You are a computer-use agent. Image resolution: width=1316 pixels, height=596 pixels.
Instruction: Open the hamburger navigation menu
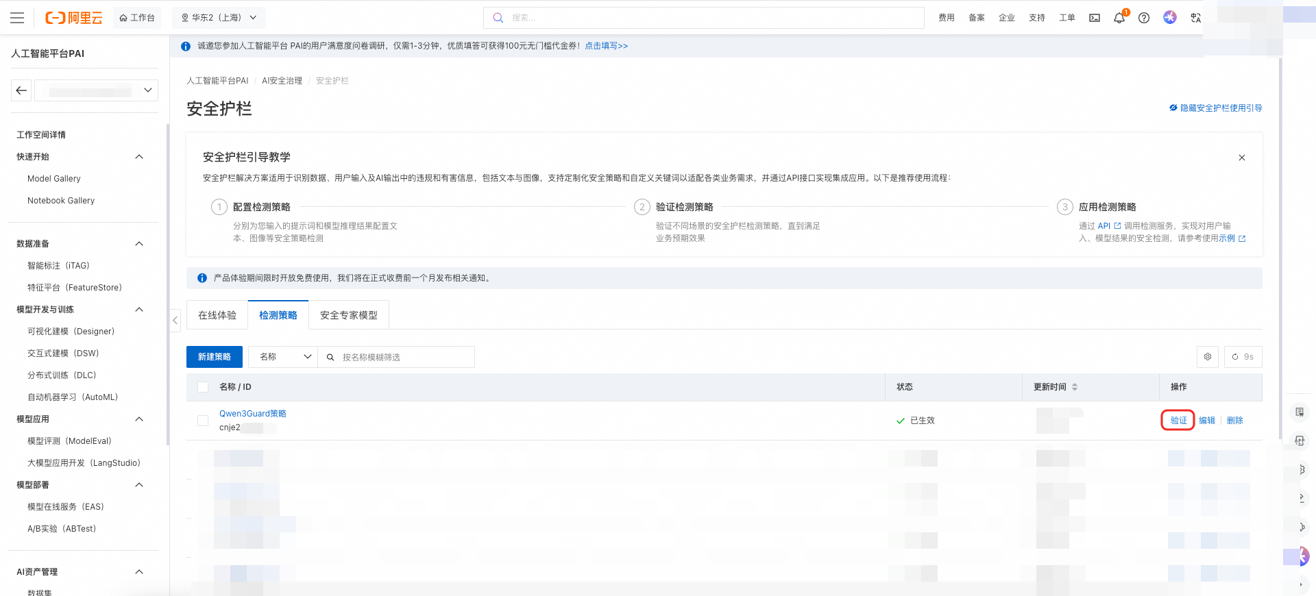click(17, 18)
